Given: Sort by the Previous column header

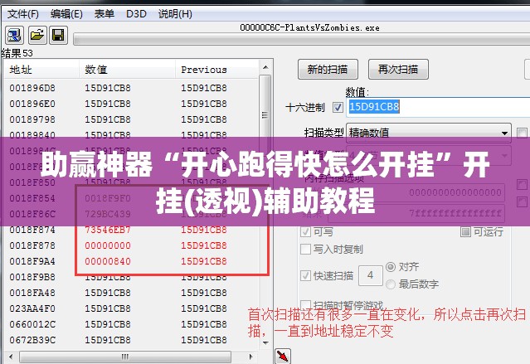Looking at the screenshot, I should 217,70.
